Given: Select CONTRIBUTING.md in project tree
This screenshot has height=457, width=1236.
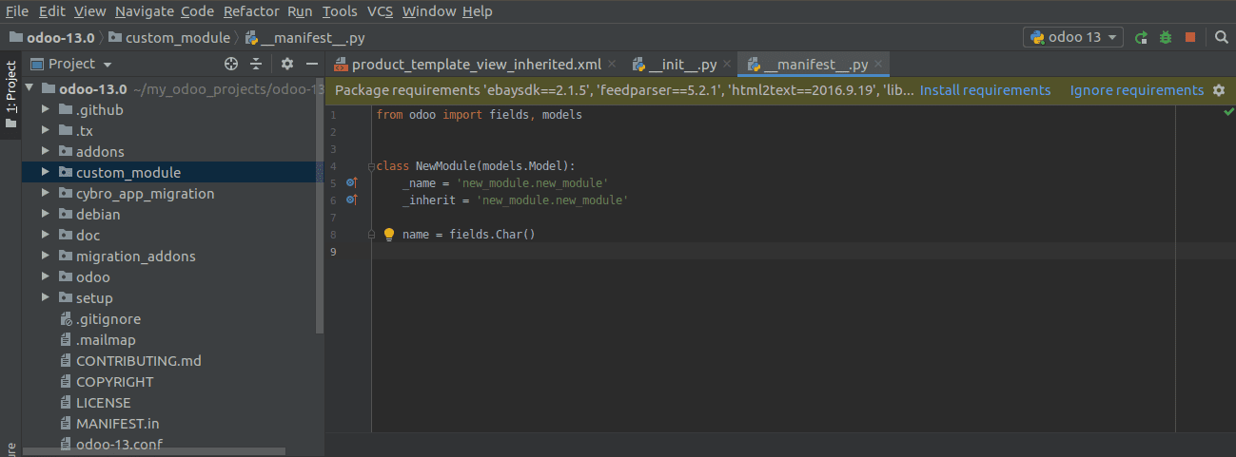Looking at the screenshot, I should pos(130,360).
